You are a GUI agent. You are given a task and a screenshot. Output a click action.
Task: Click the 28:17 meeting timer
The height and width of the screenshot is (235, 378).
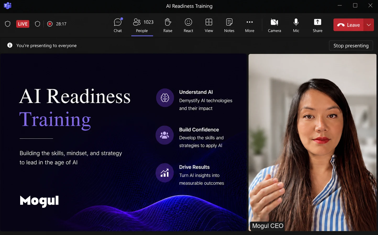[x=61, y=24]
